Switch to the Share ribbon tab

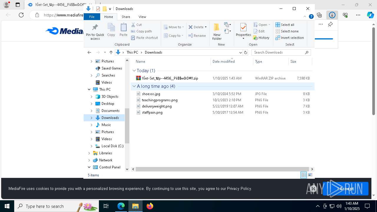(x=126, y=17)
